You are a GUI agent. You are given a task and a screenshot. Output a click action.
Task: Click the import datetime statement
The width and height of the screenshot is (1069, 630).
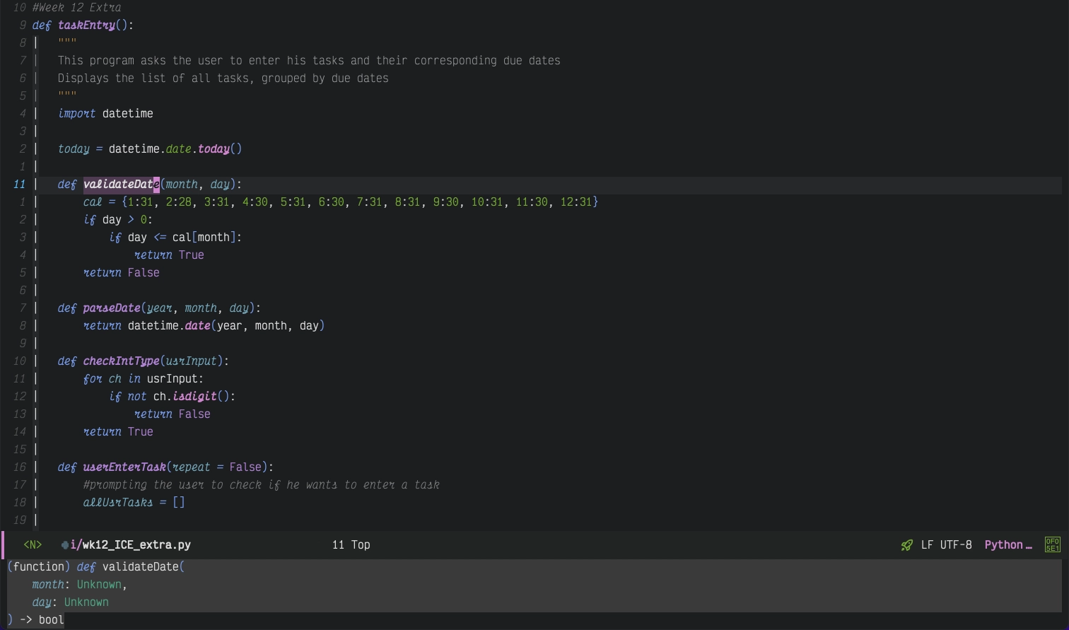click(x=105, y=113)
